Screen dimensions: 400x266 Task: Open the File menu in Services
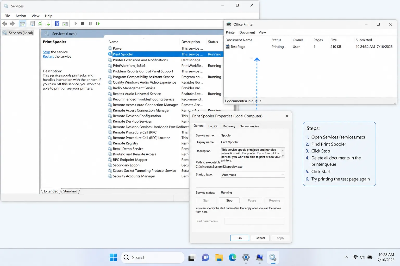click(x=7, y=16)
